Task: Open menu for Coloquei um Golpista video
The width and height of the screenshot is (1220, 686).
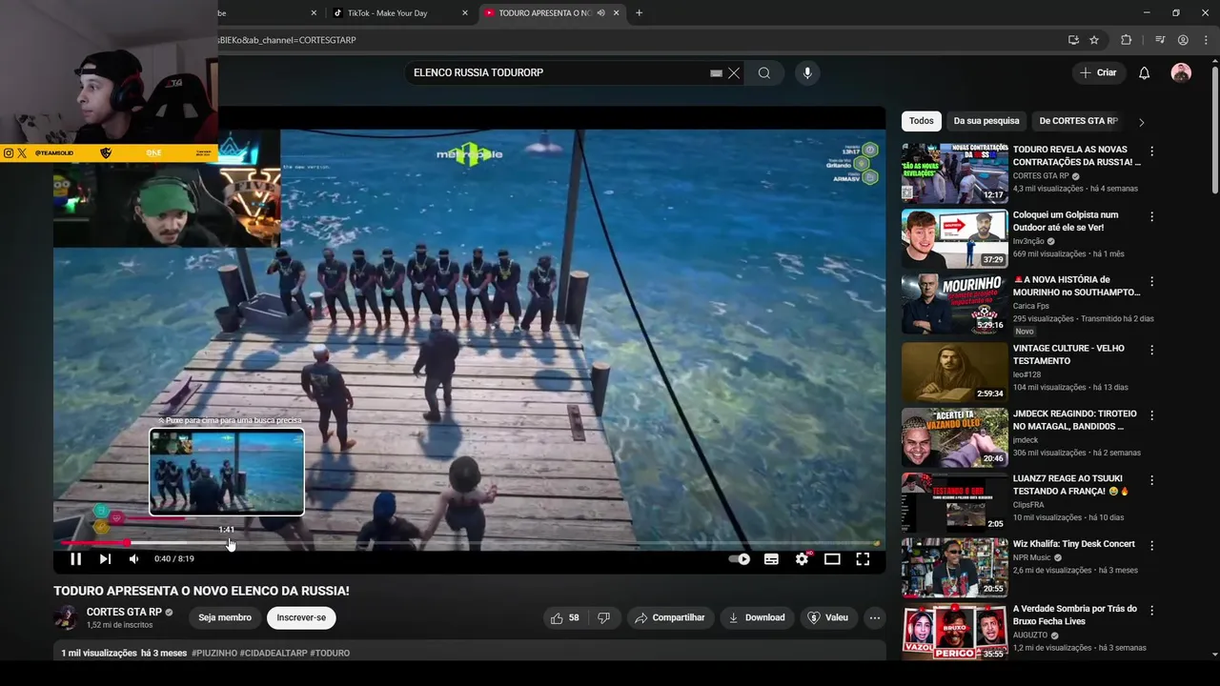Action: [1151, 217]
